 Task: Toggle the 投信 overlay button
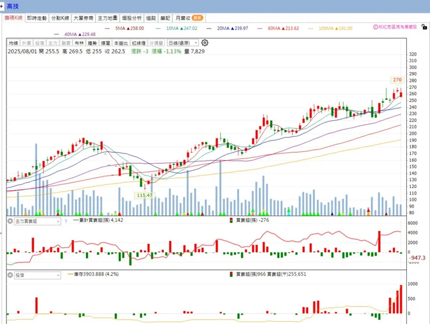pyautogui.click(x=40, y=43)
